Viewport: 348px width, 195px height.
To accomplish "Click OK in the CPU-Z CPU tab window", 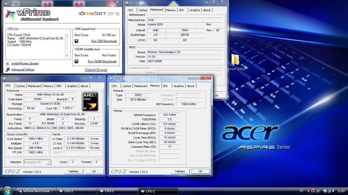I will click(x=94, y=171).
